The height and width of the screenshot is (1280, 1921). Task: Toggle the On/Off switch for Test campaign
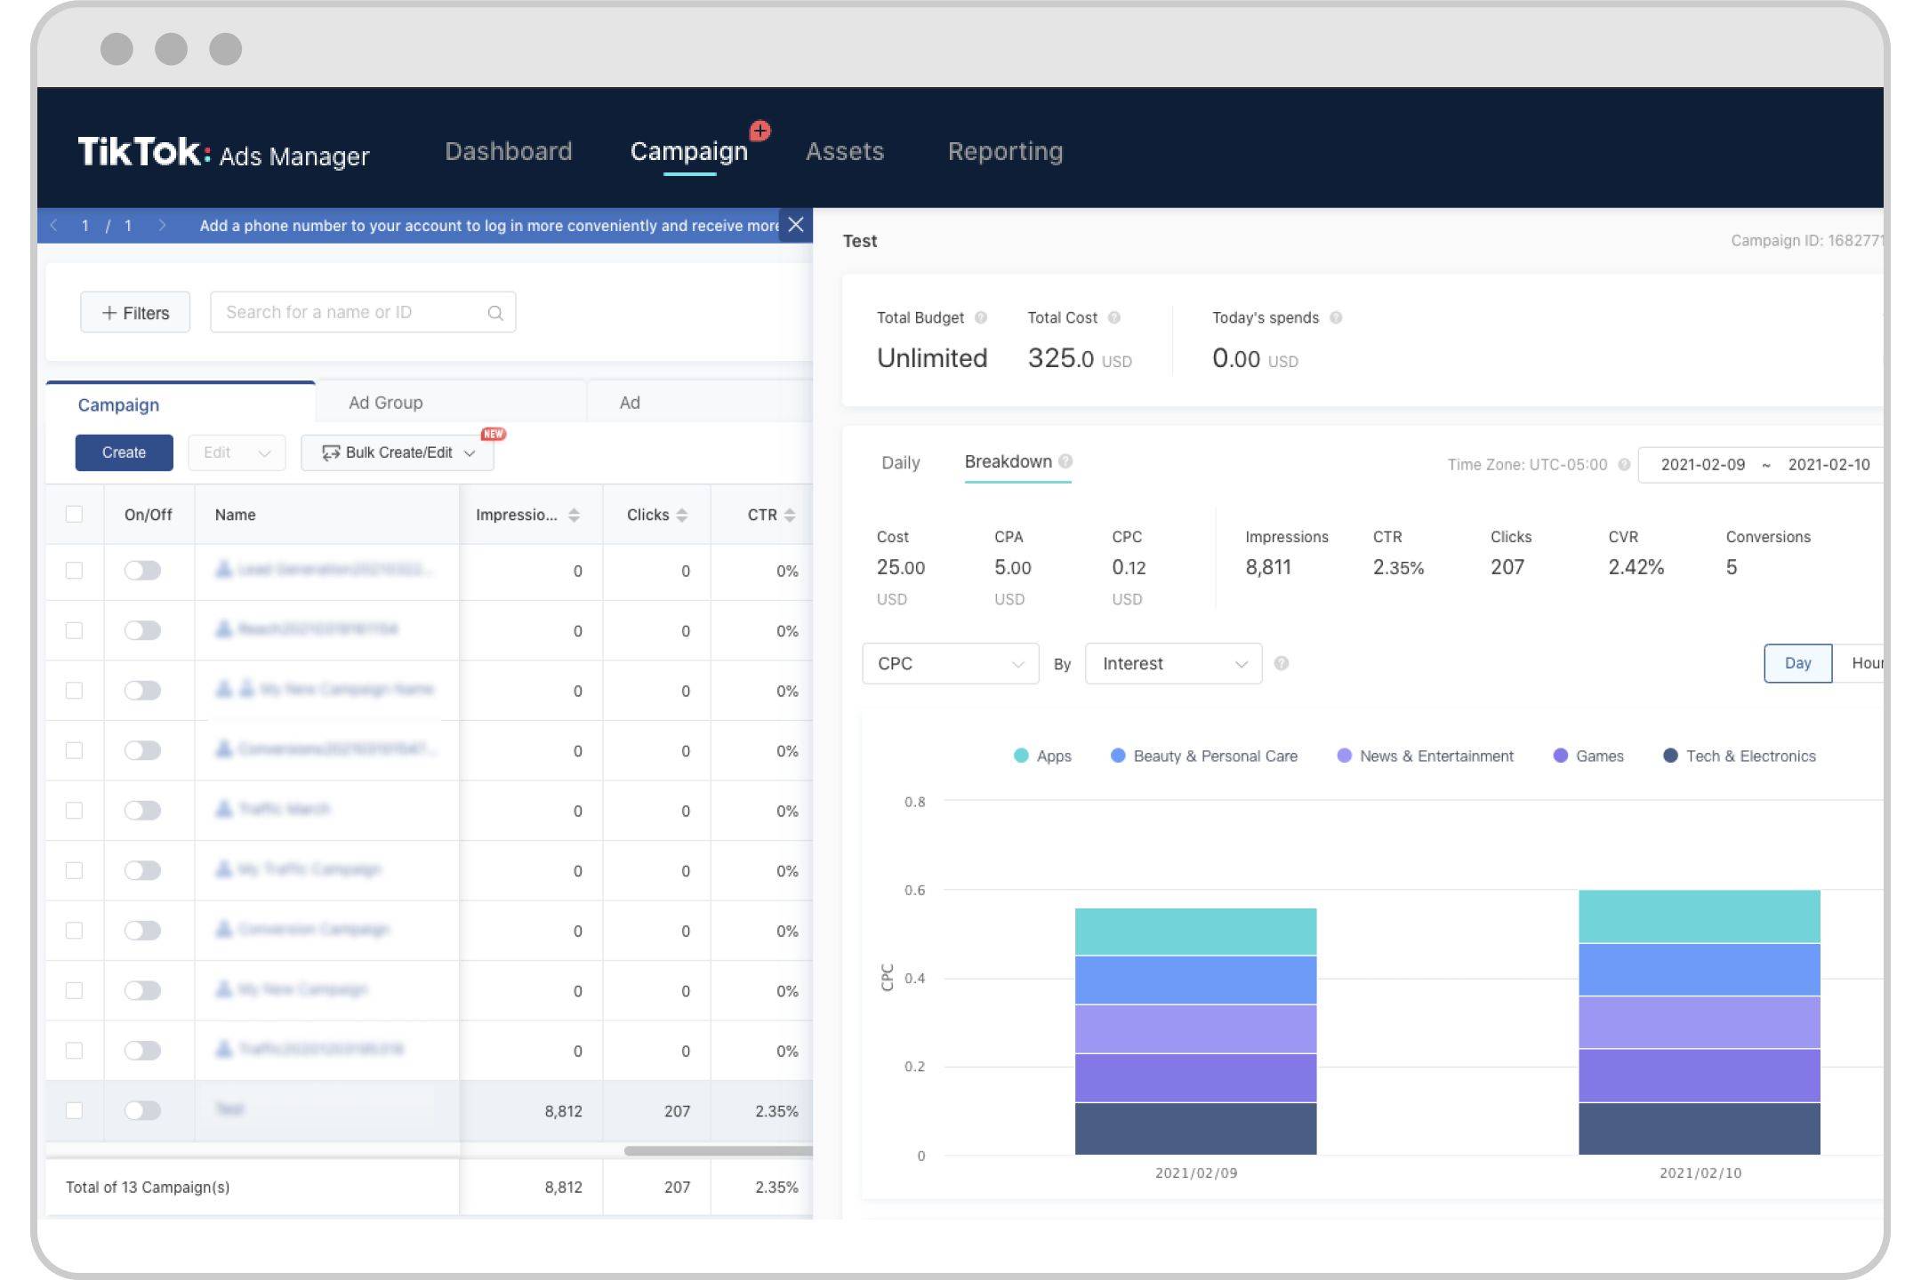coord(141,1110)
